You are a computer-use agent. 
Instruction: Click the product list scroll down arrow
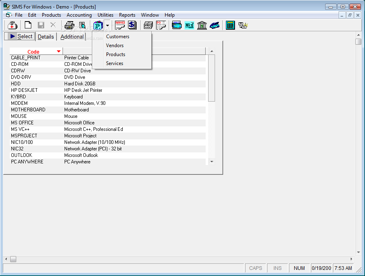[212, 162]
